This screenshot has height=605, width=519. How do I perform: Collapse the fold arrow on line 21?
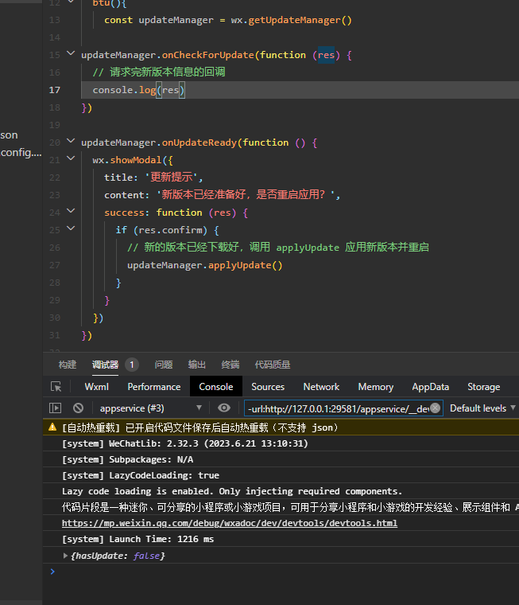tap(71, 158)
